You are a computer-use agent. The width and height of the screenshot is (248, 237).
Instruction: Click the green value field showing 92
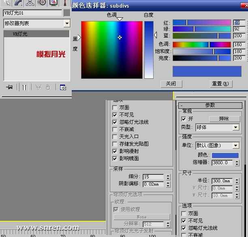tap(239, 29)
